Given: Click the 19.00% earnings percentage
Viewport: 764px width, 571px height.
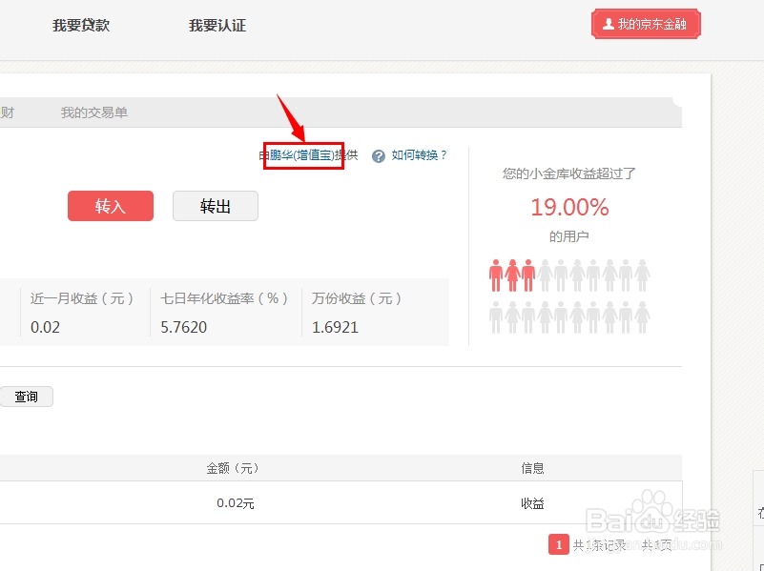Looking at the screenshot, I should tap(569, 207).
